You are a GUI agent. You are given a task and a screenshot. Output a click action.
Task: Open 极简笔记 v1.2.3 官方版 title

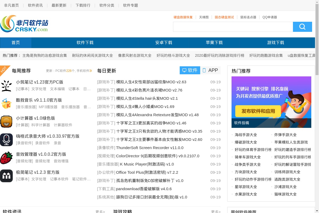(38, 172)
